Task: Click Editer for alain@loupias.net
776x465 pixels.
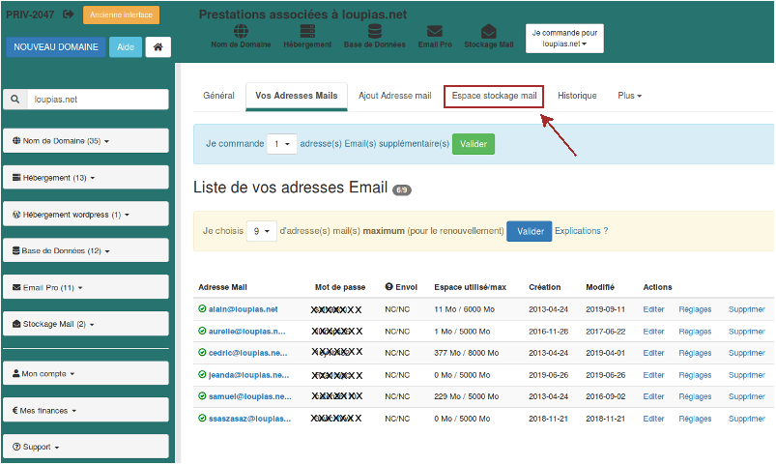Action: pyautogui.click(x=653, y=309)
